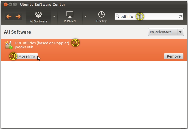
Task: Click the More Info button
Action: coord(26,56)
